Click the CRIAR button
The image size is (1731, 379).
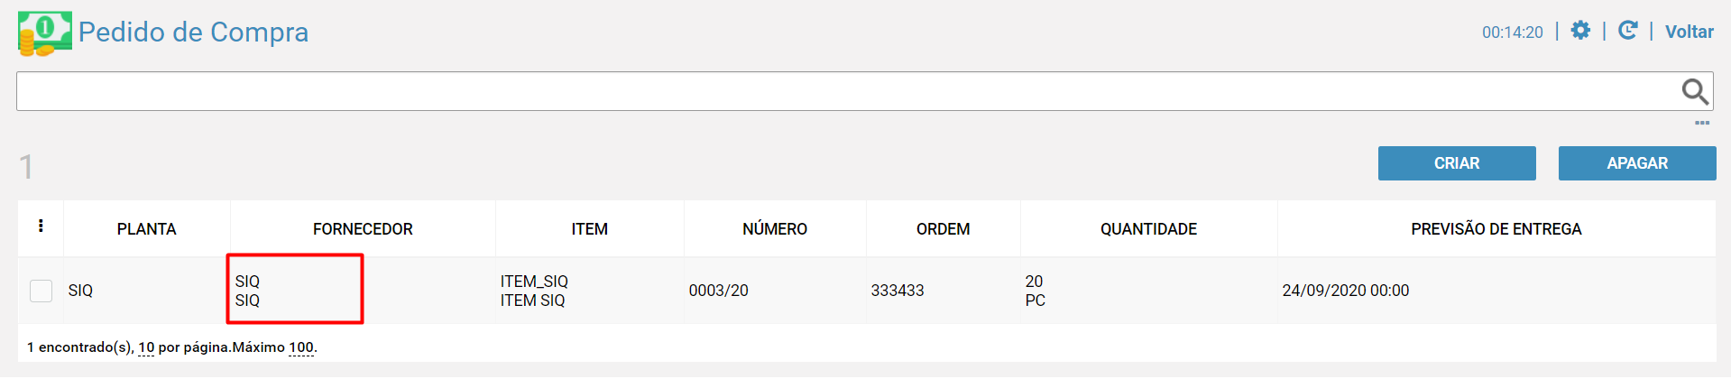[1457, 163]
